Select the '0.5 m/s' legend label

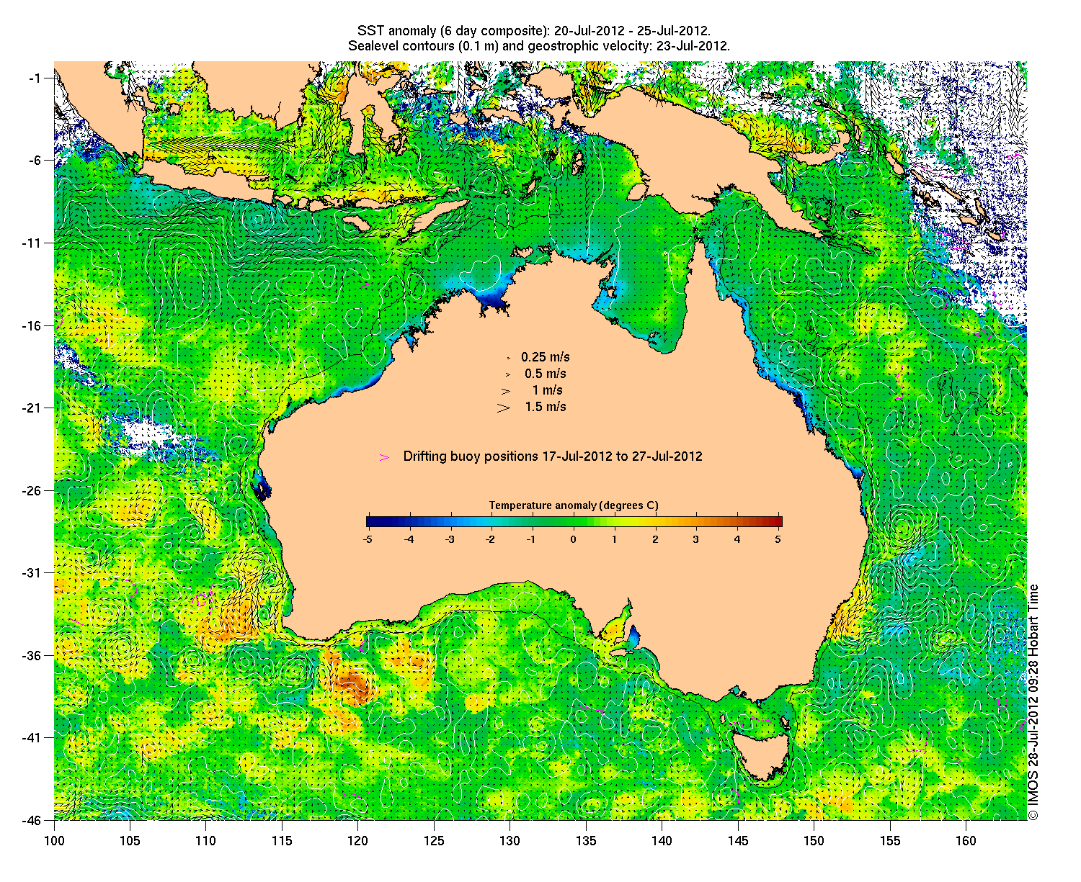click(546, 374)
